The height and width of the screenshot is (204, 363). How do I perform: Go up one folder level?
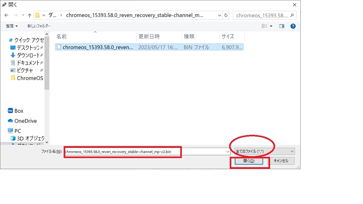click(29, 15)
